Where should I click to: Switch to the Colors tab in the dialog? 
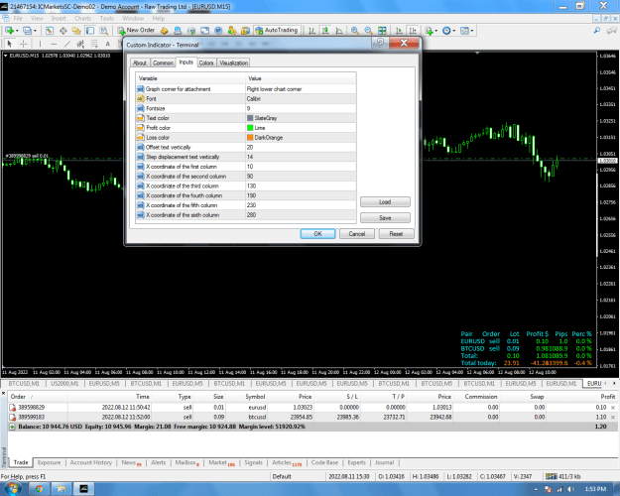coord(206,62)
